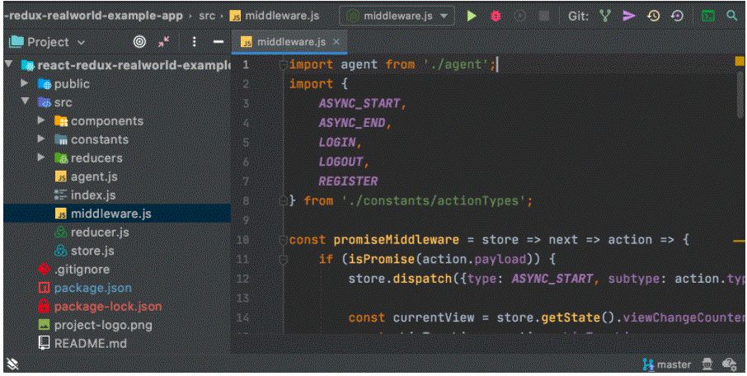747x376 pixels.
Task: Show Git history clock icon
Action: (x=653, y=16)
